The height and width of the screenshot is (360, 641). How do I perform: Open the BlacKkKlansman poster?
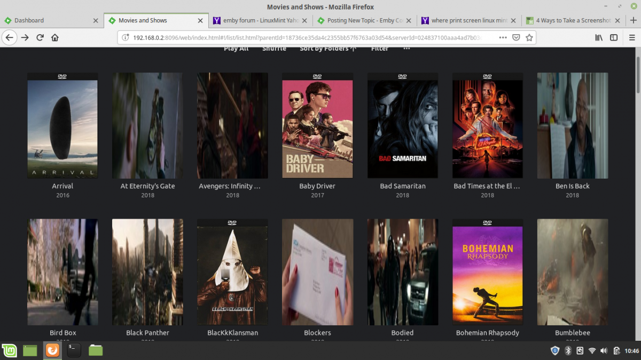pyautogui.click(x=232, y=272)
